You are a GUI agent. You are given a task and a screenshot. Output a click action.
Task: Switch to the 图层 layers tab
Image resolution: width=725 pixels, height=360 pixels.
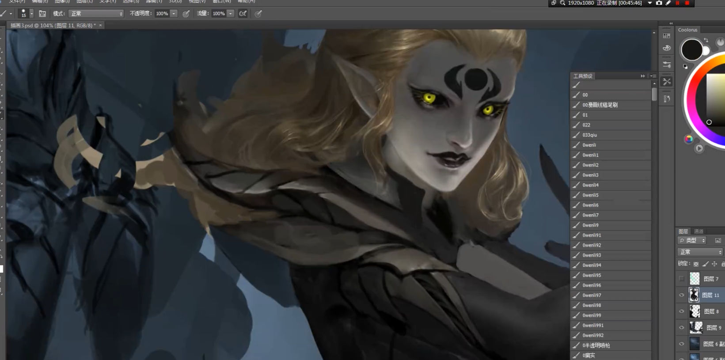coord(683,231)
